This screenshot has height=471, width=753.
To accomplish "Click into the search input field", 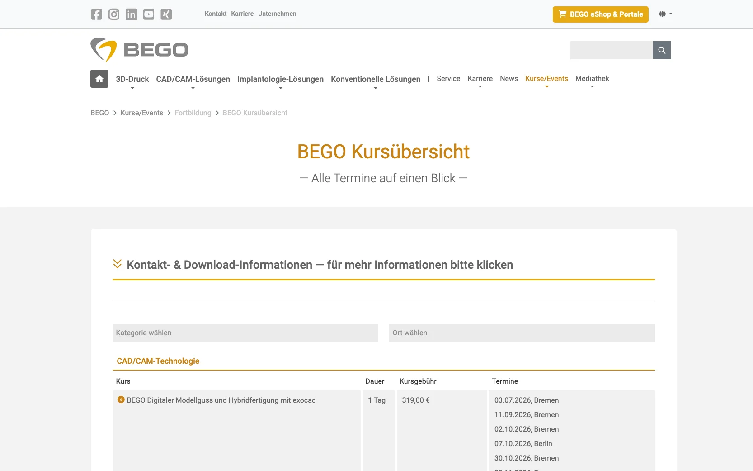I will click(612, 50).
